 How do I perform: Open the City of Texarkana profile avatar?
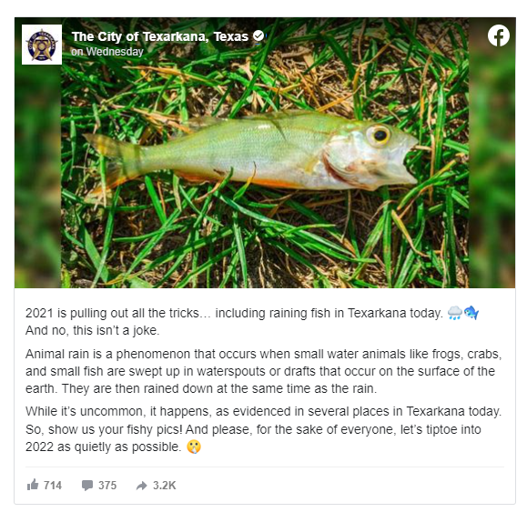pos(42,45)
